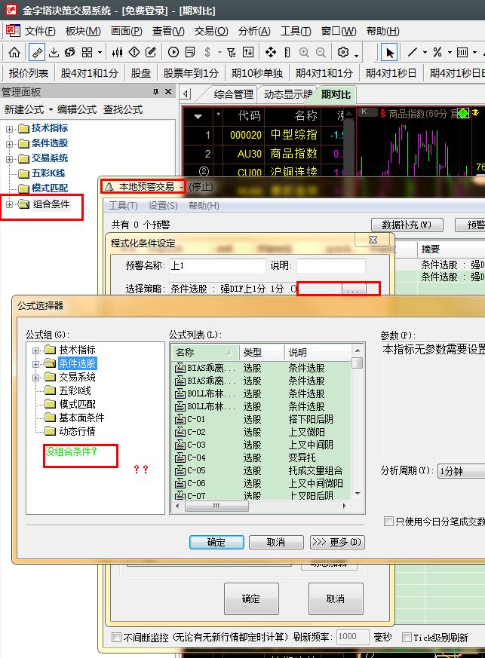The height and width of the screenshot is (658, 485).
Task: Open the 交易(O) menu
Action: pos(211,31)
